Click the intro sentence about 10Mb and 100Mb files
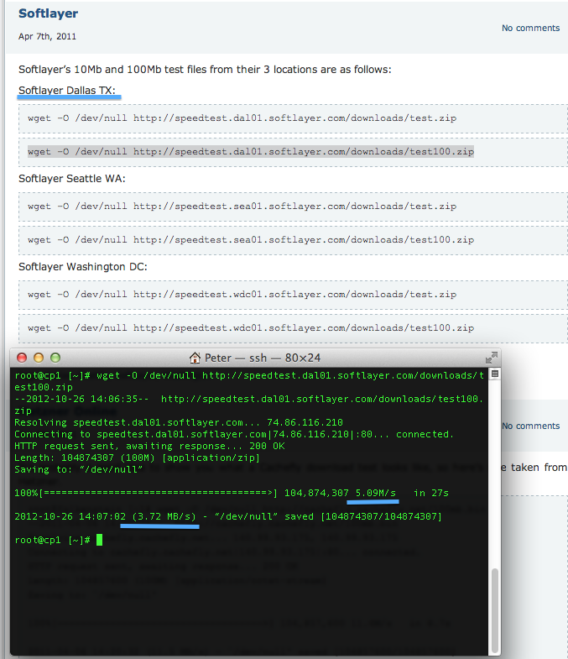This screenshot has height=659, width=568. 205,70
